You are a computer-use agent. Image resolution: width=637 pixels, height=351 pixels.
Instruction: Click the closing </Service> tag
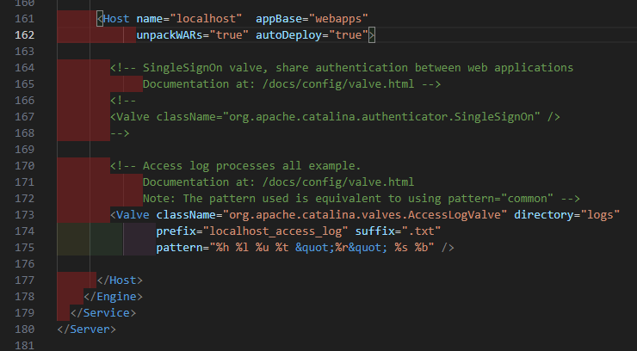tap(103, 313)
